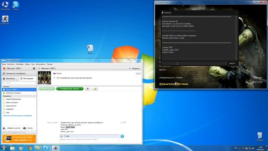Click the Skype message text input

coord(89,140)
